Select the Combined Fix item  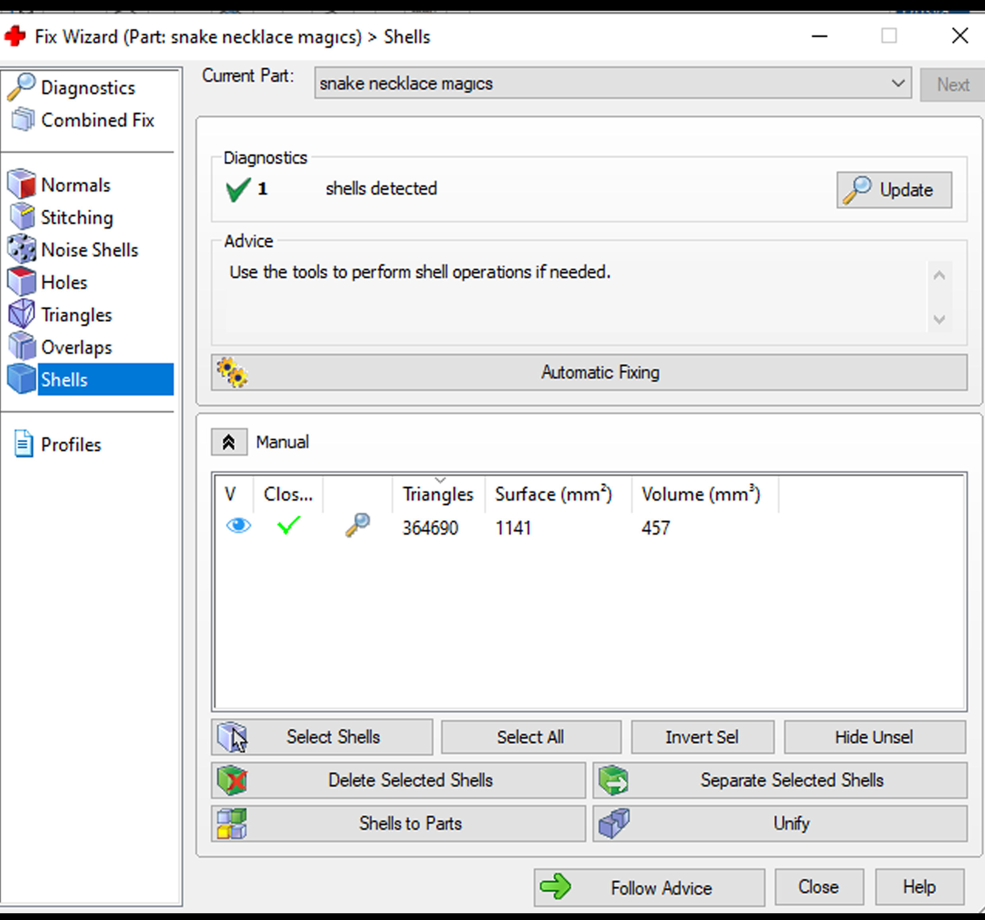[97, 120]
